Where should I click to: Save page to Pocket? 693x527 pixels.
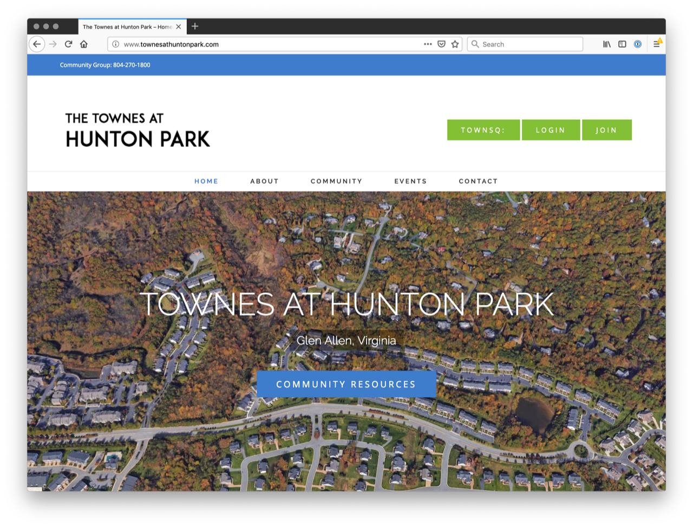click(442, 44)
